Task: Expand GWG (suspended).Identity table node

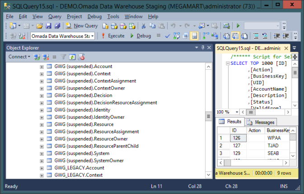Action: point(42,110)
